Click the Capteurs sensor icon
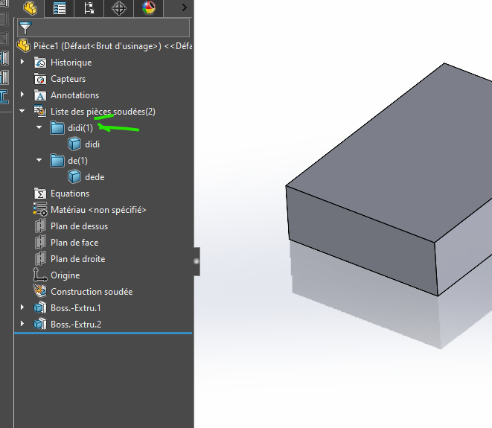The height and width of the screenshot is (428, 492). [x=40, y=79]
